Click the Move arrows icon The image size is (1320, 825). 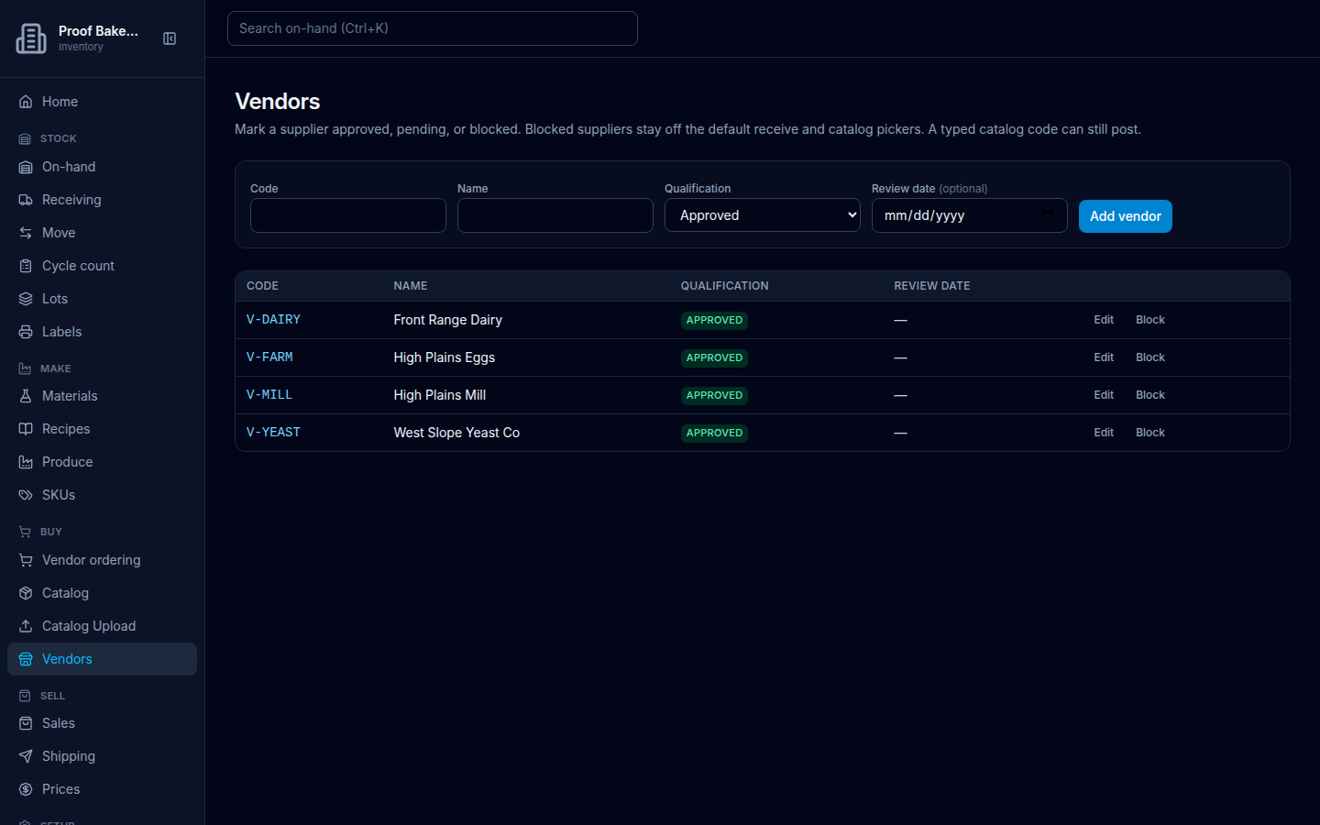pyautogui.click(x=26, y=233)
